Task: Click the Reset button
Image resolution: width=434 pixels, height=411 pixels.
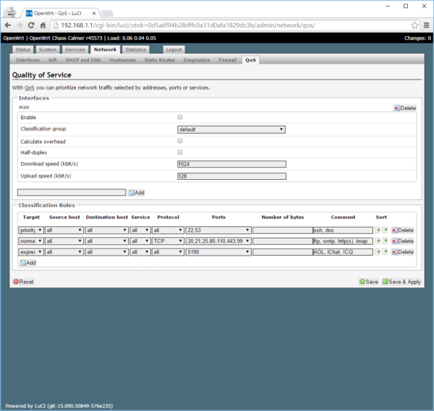Action: point(24,282)
